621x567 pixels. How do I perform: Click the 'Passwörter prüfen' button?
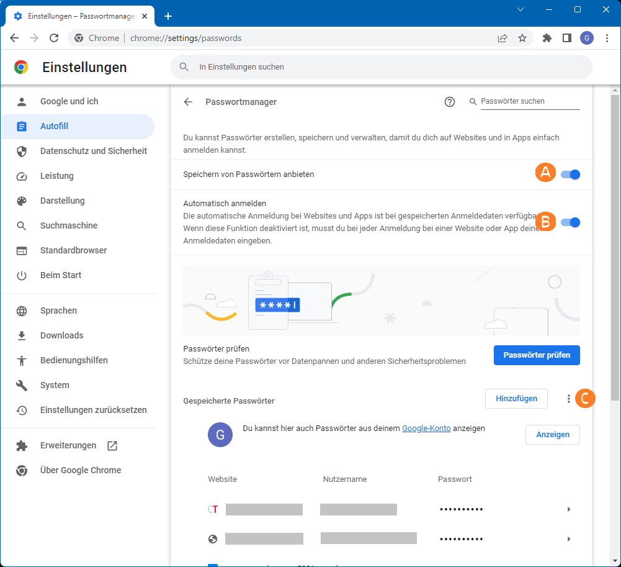pos(536,355)
